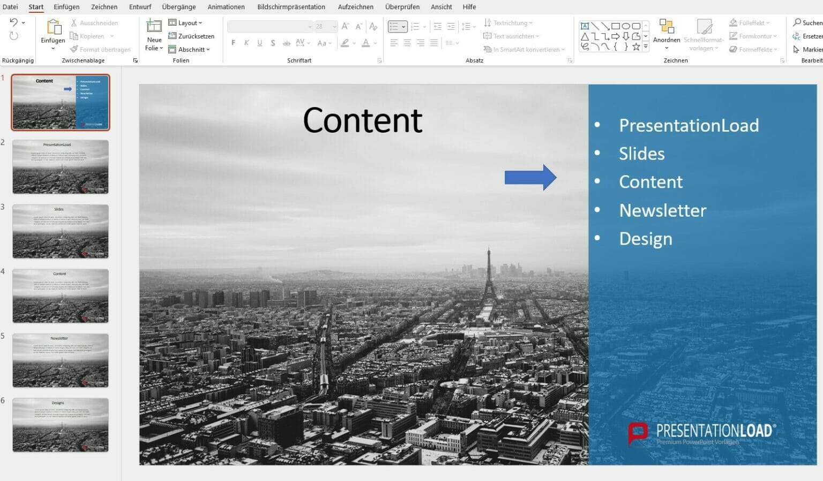Pick the star shape in the Zeichnen gallery
Image resolution: width=823 pixels, height=481 pixels.
click(636, 47)
